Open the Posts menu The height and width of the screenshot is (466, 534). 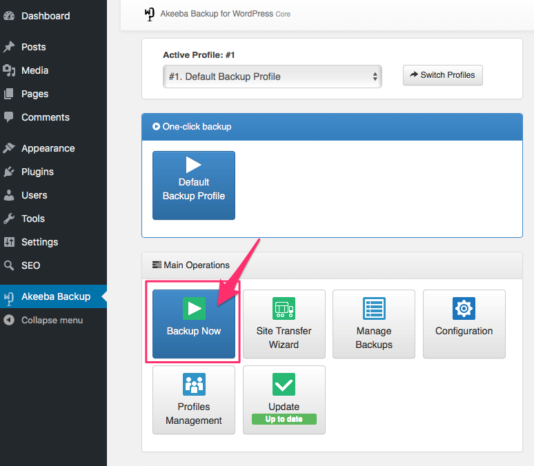pos(33,47)
